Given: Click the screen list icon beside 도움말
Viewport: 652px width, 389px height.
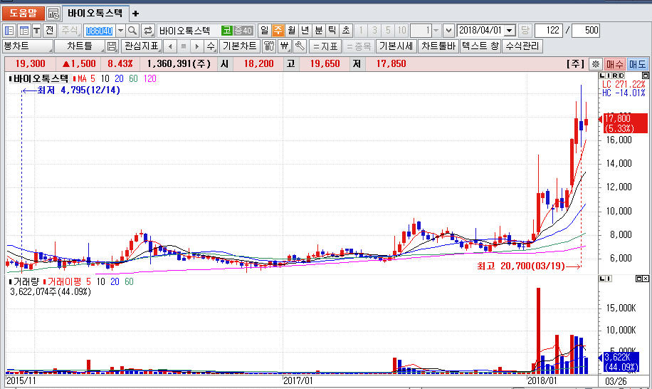Looking at the screenshot, I should (53, 13).
